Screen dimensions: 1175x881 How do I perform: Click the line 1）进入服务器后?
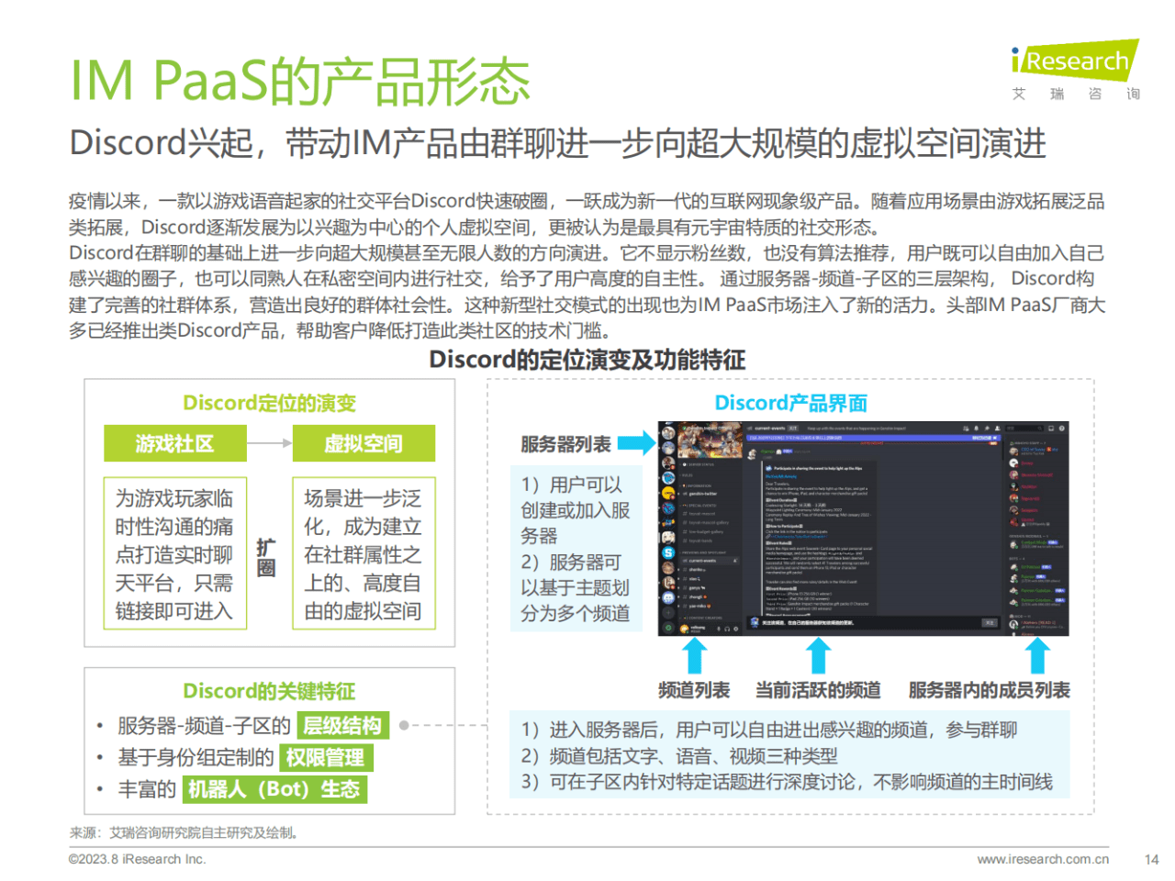769,730
